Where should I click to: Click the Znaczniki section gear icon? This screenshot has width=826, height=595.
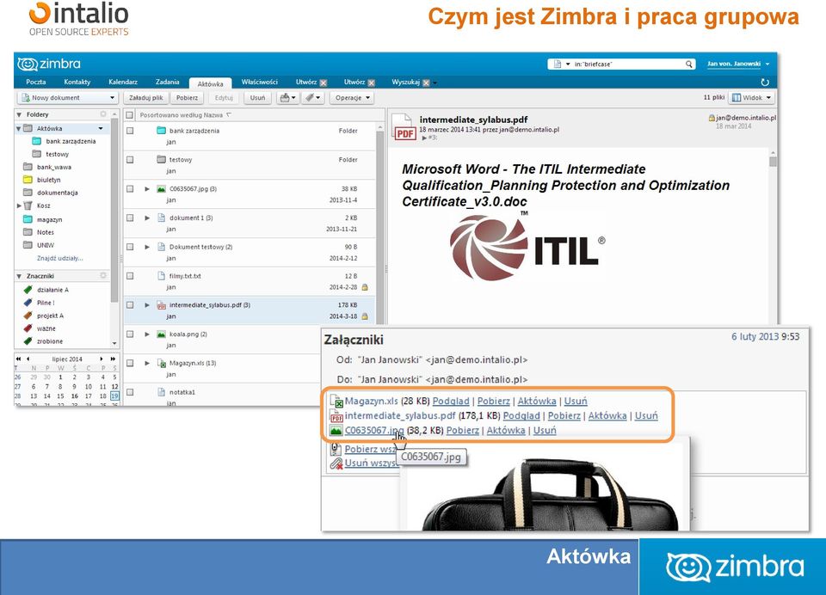[103, 275]
